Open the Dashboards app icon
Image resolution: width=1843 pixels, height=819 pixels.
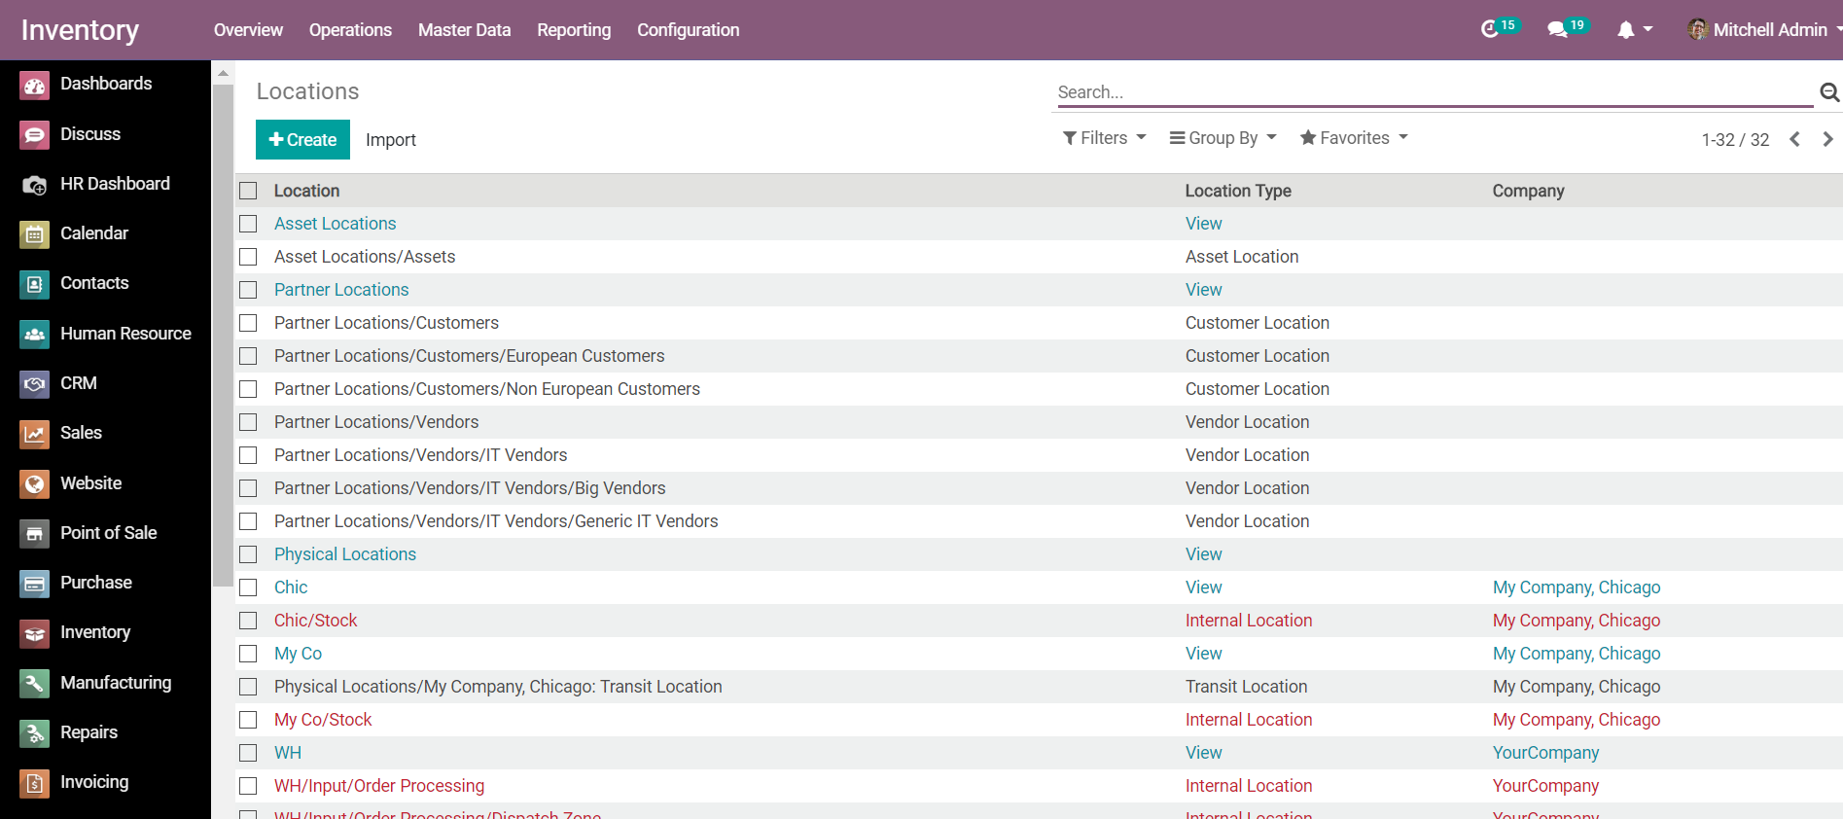(34, 86)
